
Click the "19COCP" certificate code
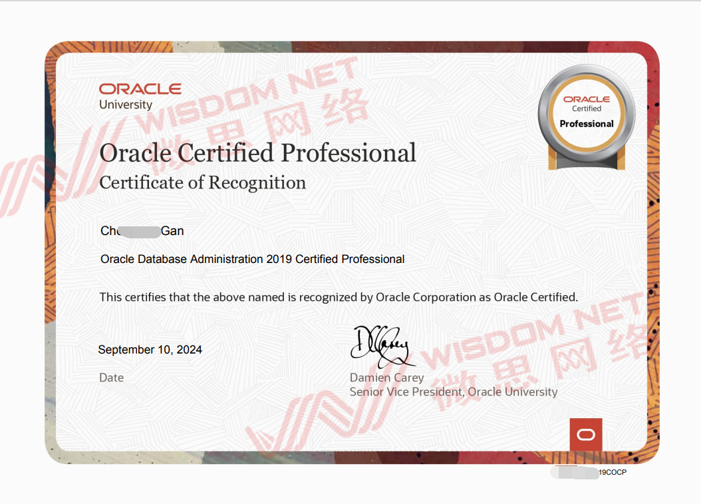(613, 472)
